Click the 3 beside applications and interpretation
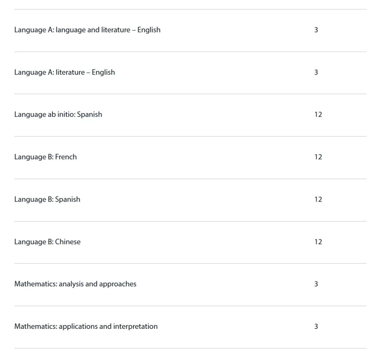This screenshot has width=377, height=355. tap(316, 326)
